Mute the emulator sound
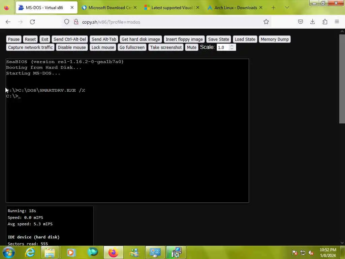 192,47
